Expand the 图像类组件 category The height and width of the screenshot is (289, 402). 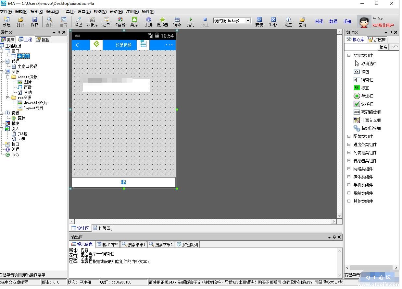point(349,136)
